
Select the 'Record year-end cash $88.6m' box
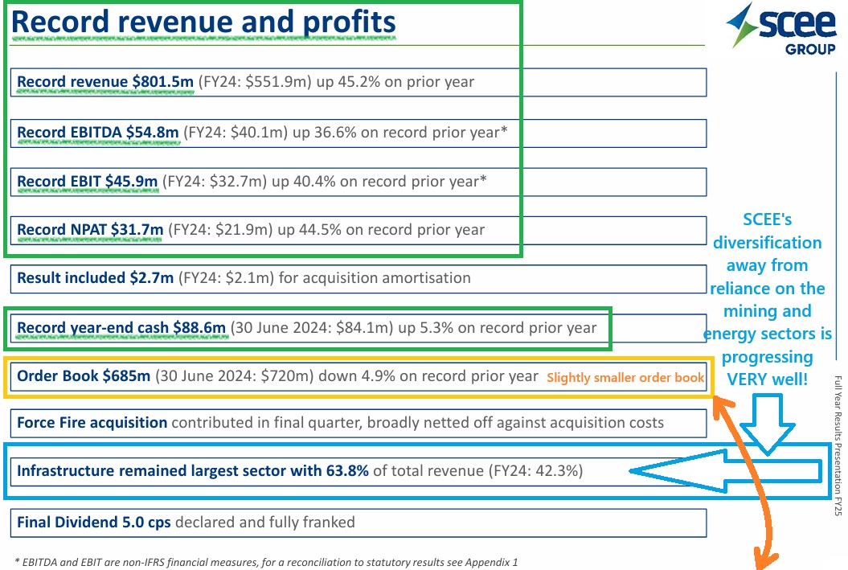(307, 327)
